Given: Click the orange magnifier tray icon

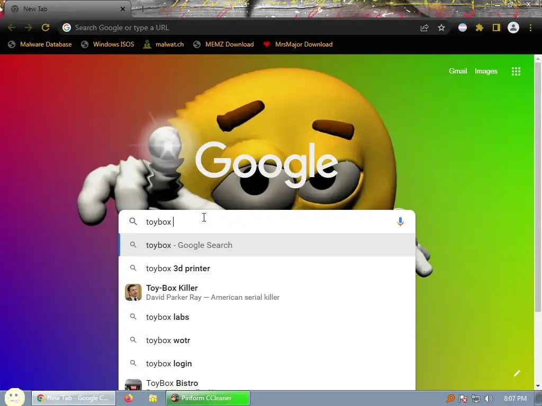Looking at the screenshot, I should click(x=450, y=399).
